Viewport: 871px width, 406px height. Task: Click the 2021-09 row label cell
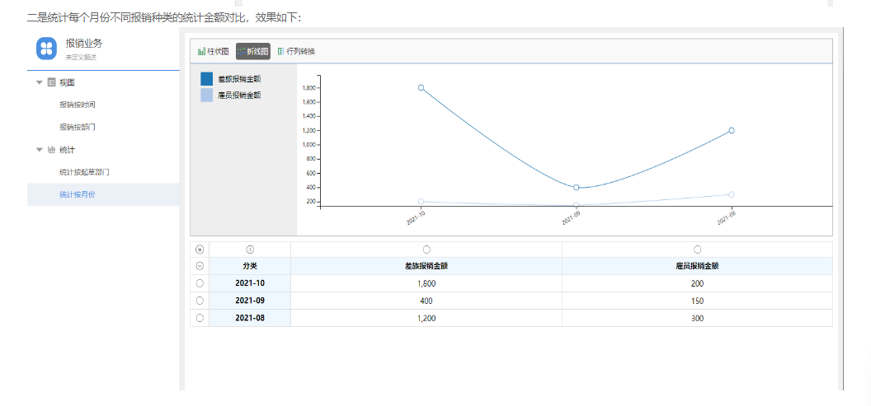coord(250,301)
